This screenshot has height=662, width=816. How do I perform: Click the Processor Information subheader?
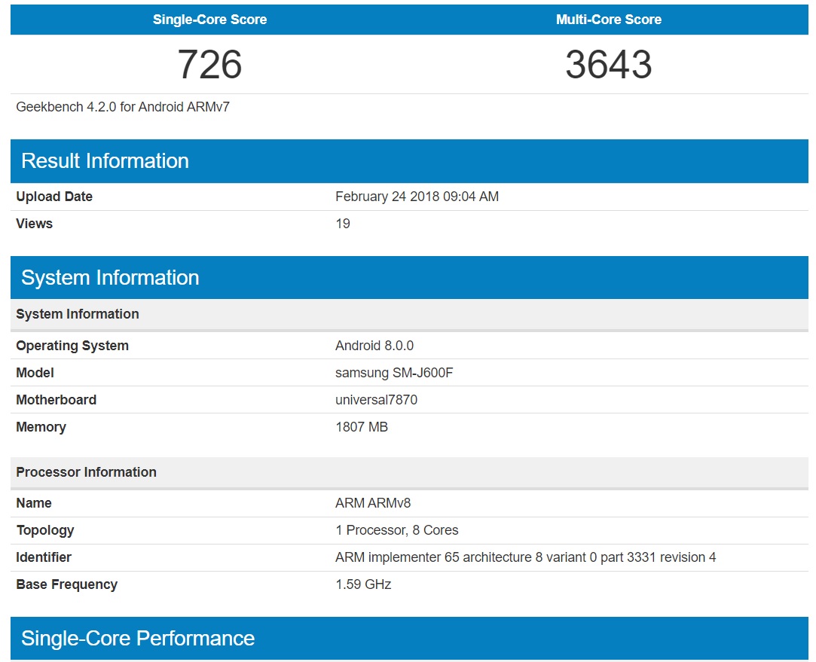coord(409,472)
